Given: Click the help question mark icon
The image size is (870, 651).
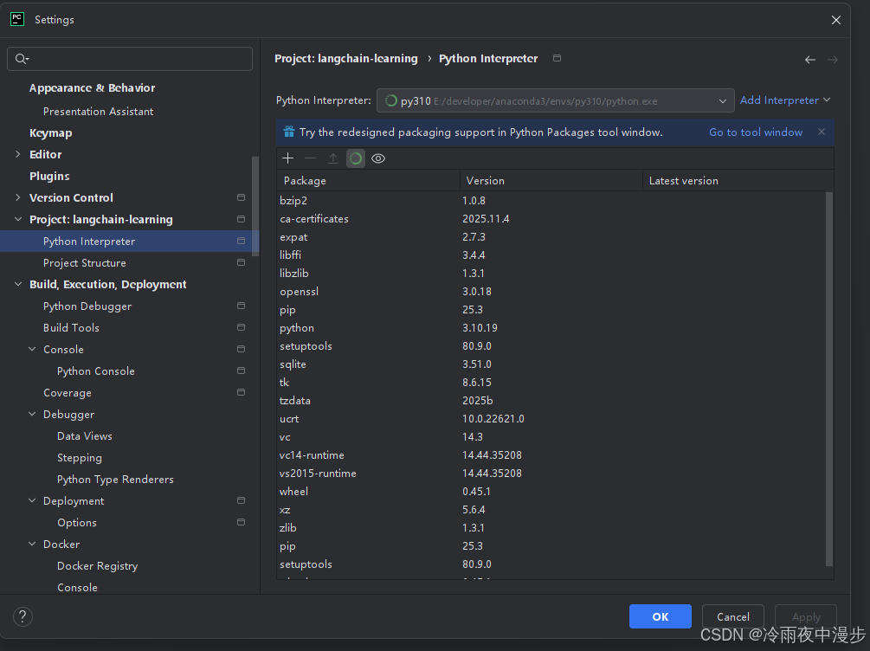Looking at the screenshot, I should tap(23, 616).
